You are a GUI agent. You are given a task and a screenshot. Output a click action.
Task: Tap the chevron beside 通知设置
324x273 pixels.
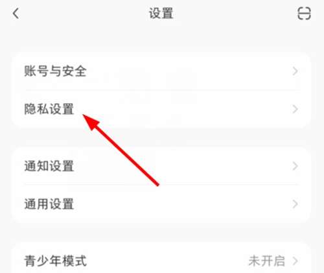pyautogui.click(x=295, y=166)
